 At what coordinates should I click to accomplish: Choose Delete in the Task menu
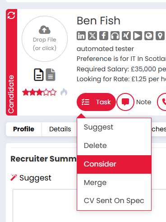tap(114, 146)
